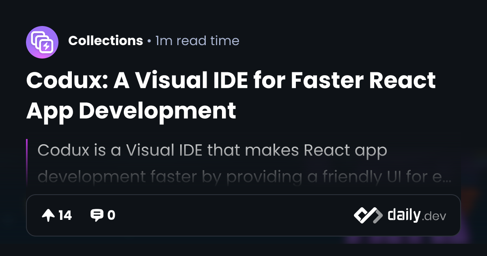Click the comment count 0
The height and width of the screenshot is (256, 487).
coord(111,215)
